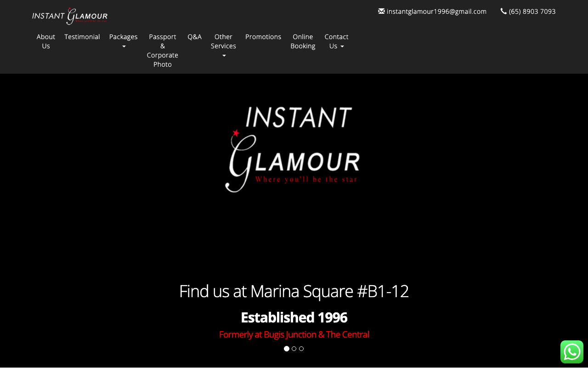Image resolution: width=588 pixels, height=368 pixels.
Task: Click 'Formerly at Bugis Junction & The Central'
Action: (294, 334)
